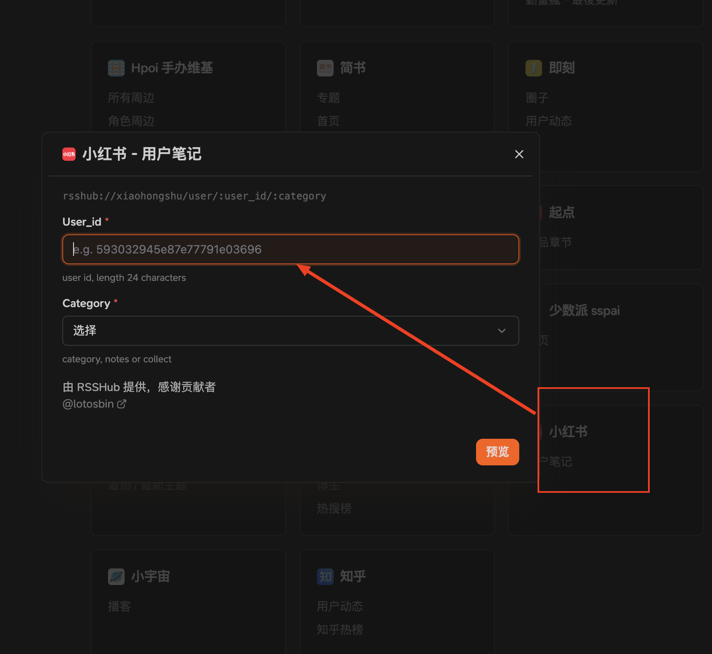Open 专题 under 简书

tap(328, 98)
